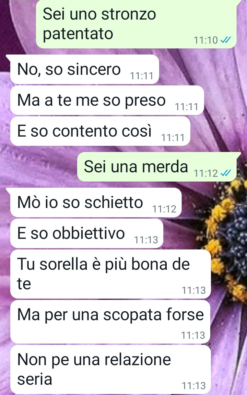Click the timestamp on 'Non pe una relazione seria'

(193, 386)
